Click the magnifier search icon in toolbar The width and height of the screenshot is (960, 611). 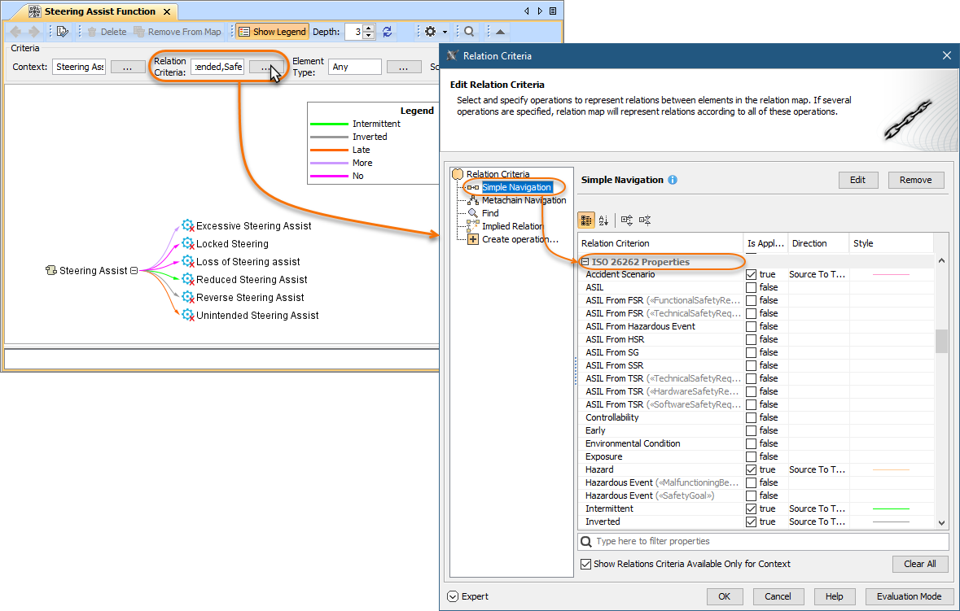coord(469,32)
